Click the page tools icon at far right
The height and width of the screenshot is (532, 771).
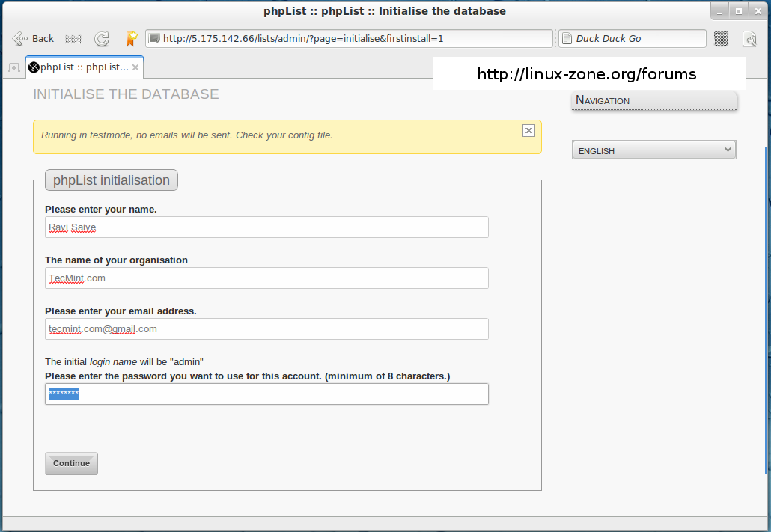(x=749, y=39)
